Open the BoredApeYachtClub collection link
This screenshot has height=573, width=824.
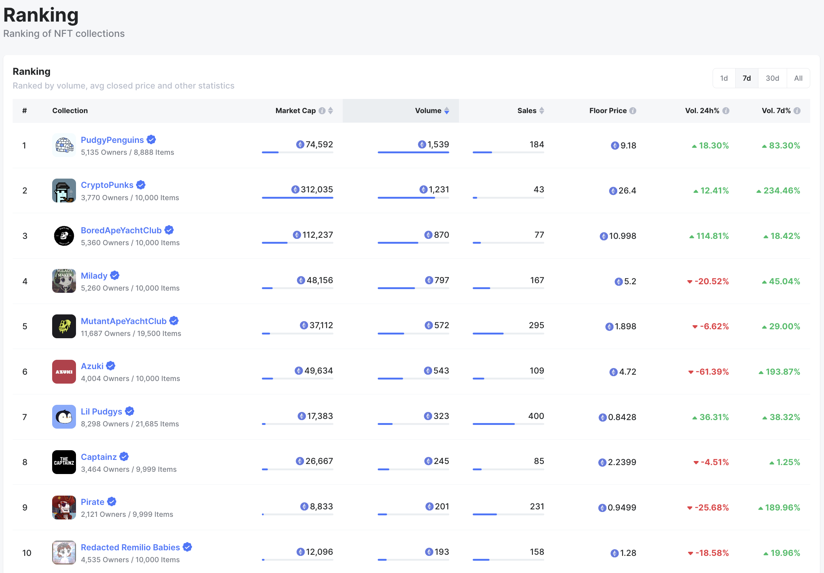click(x=121, y=230)
